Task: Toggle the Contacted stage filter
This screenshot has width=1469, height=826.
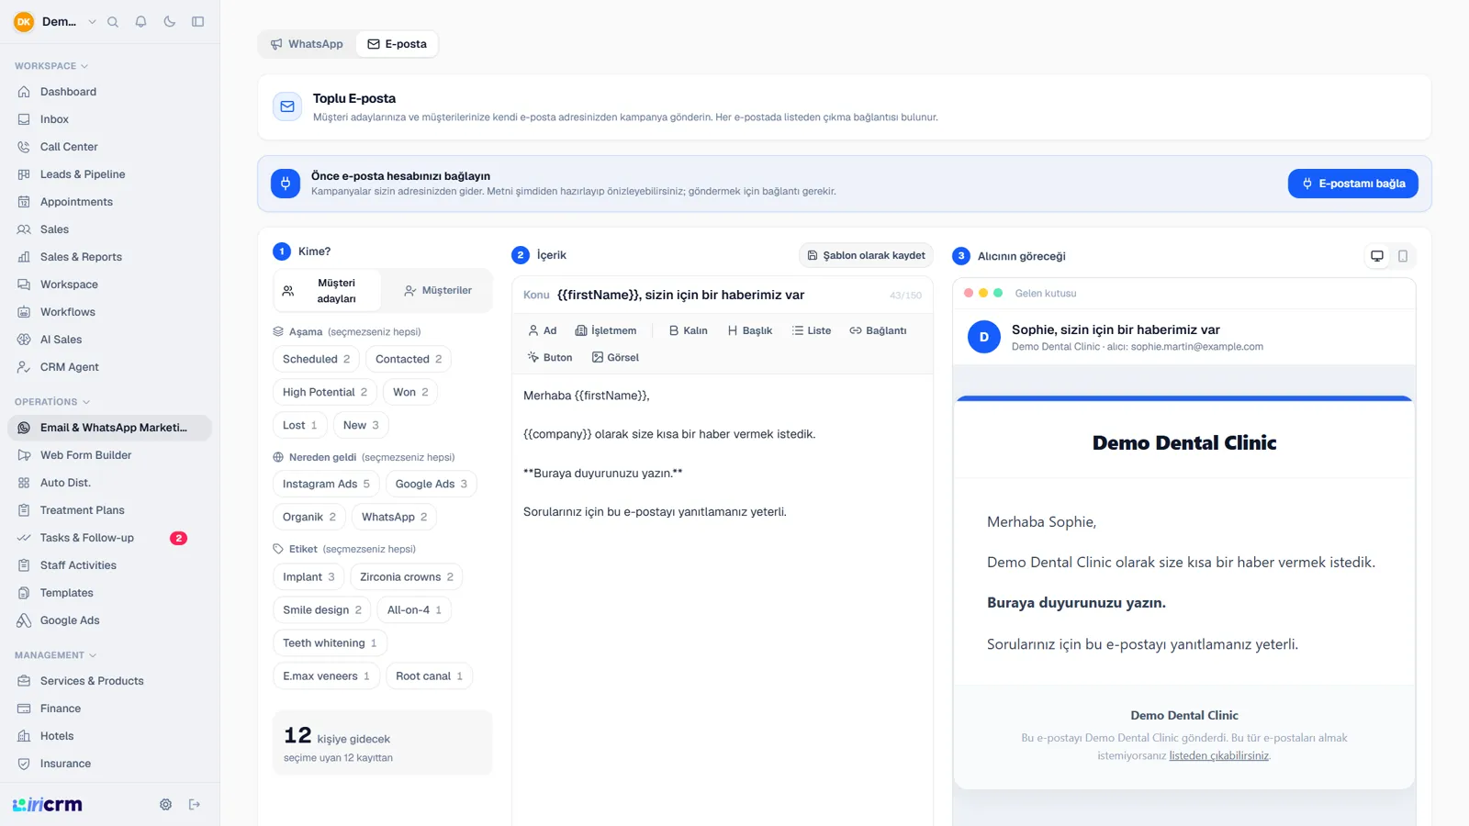Action: pyautogui.click(x=409, y=360)
